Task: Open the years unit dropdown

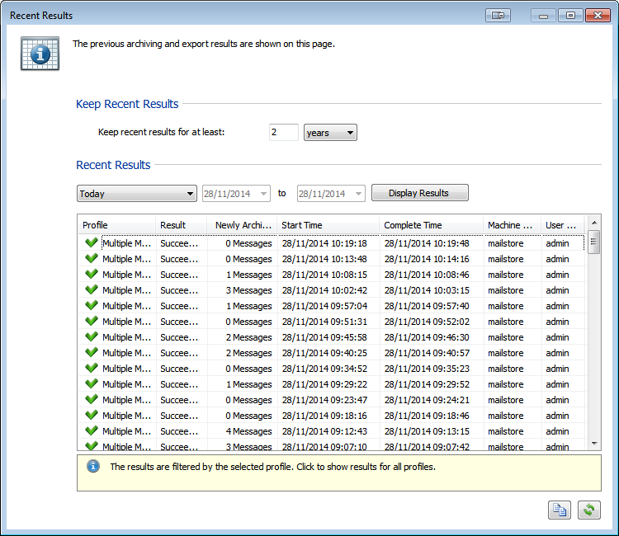Action: point(330,133)
